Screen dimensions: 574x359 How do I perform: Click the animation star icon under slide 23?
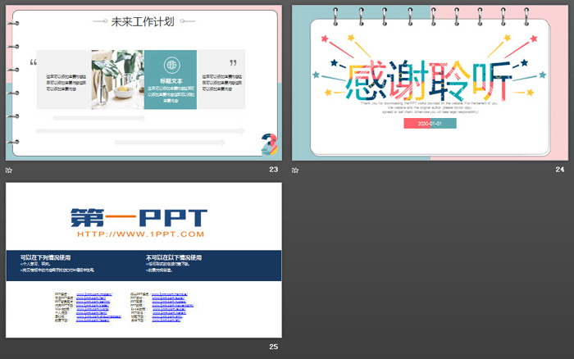(x=9, y=170)
